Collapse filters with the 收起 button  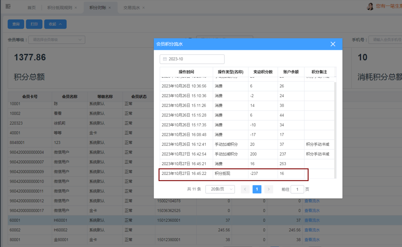[55, 24]
